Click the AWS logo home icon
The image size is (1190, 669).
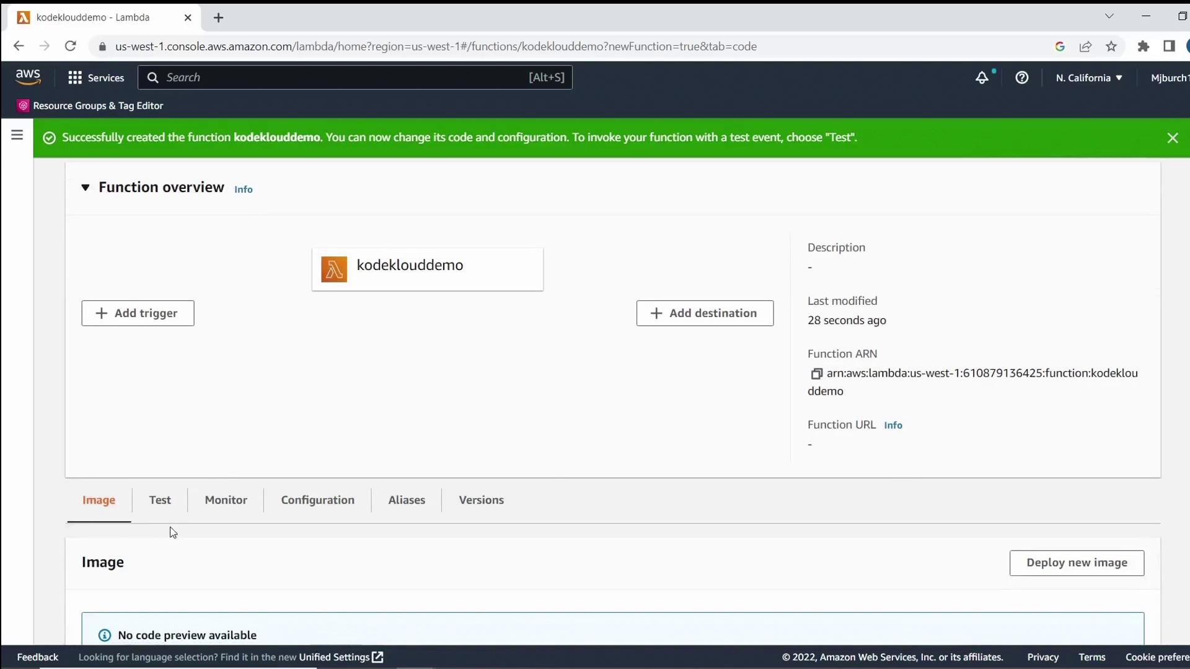coord(28,77)
